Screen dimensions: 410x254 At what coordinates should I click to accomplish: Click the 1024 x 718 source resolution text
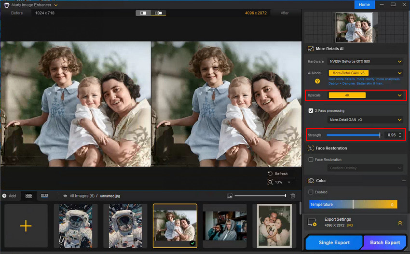click(x=45, y=13)
